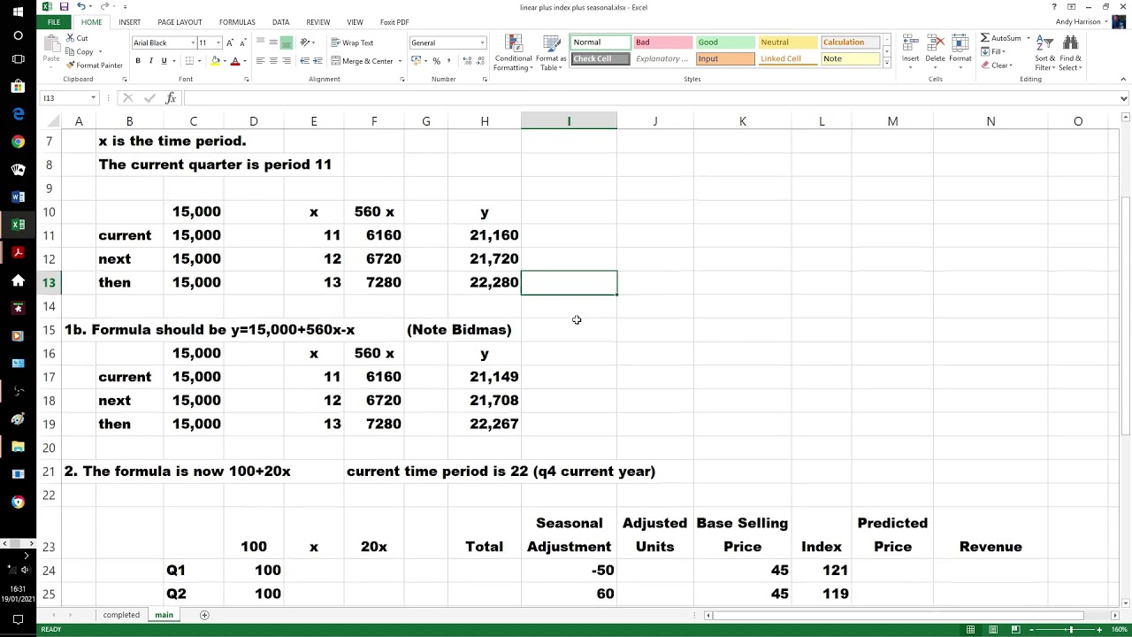Apply Percent Style
The width and height of the screenshot is (1132, 637).
[436, 61]
